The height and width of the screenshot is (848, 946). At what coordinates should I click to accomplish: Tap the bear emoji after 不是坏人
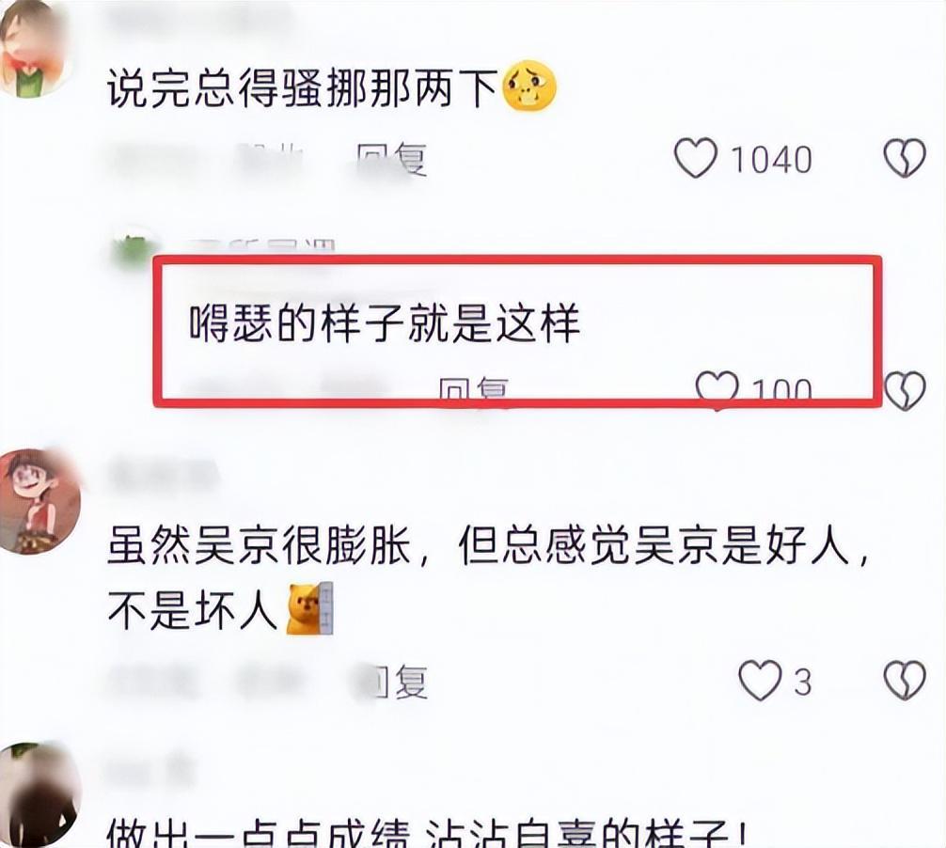pyautogui.click(x=309, y=608)
